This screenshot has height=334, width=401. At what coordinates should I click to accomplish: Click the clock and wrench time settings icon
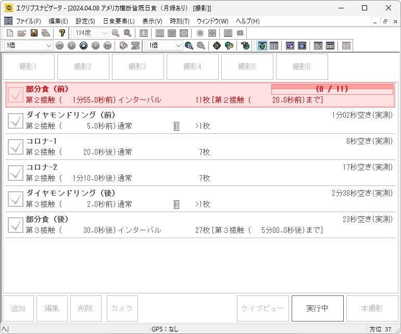click(123, 46)
